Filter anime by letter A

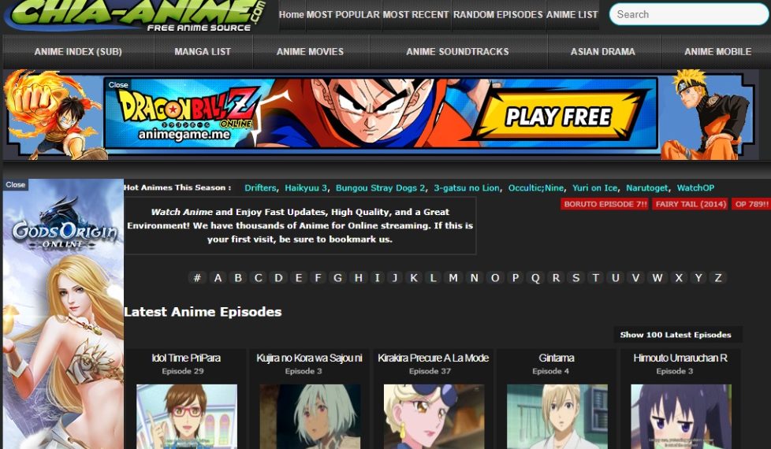pos(218,277)
